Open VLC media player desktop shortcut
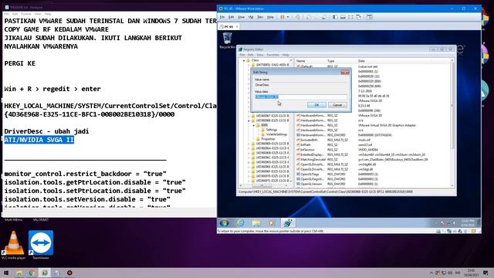This screenshot has width=494, height=278. [13, 245]
